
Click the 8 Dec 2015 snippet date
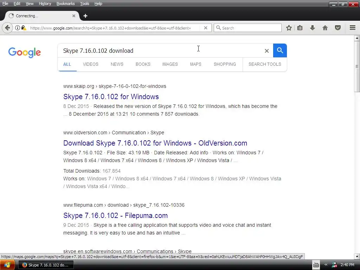pyautogui.click(x=76, y=106)
